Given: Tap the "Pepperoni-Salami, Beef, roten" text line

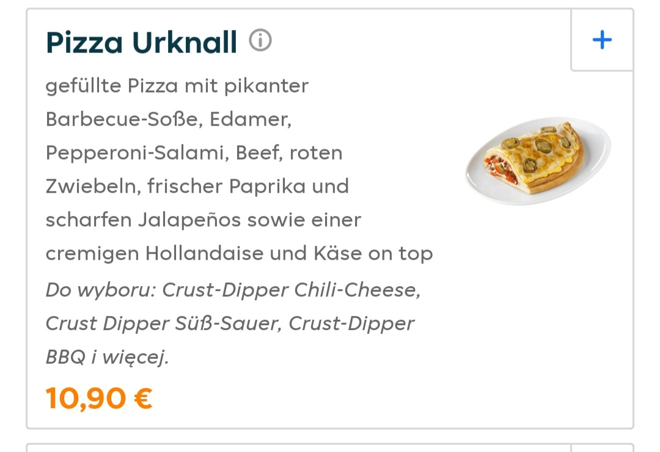Looking at the screenshot, I should [194, 152].
